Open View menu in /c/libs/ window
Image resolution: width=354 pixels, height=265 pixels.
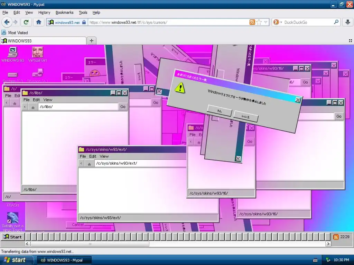tap(48, 100)
